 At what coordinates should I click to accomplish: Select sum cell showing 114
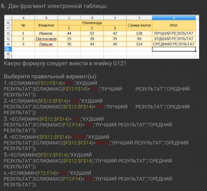(139, 44)
